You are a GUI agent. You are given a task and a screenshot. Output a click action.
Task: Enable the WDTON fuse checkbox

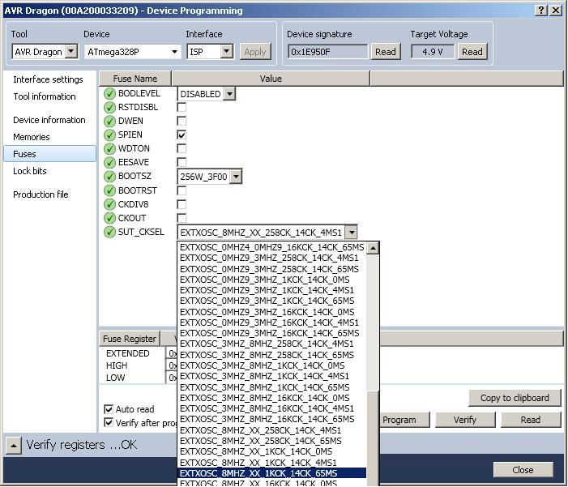(x=182, y=148)
